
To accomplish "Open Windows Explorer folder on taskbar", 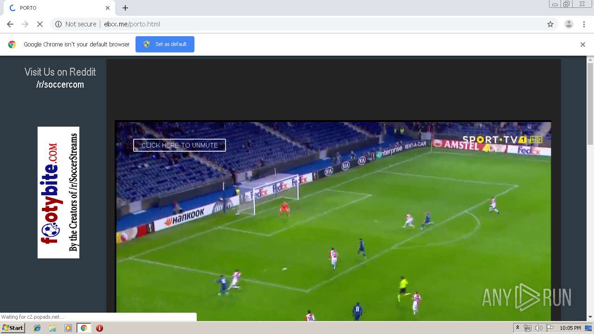I will [x=52, y=328].
